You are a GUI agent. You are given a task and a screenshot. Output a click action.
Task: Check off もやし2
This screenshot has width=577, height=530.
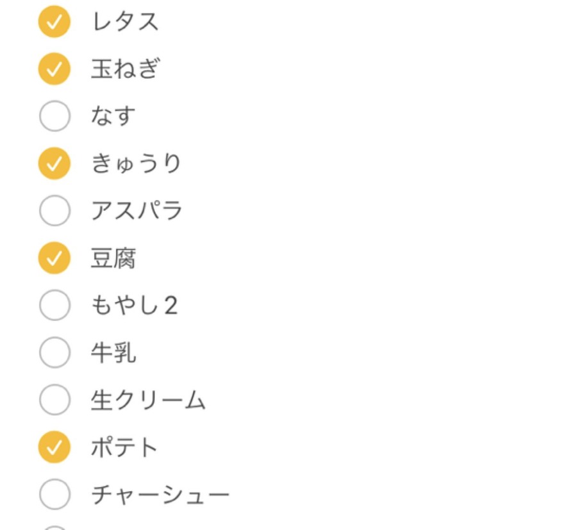54,305
